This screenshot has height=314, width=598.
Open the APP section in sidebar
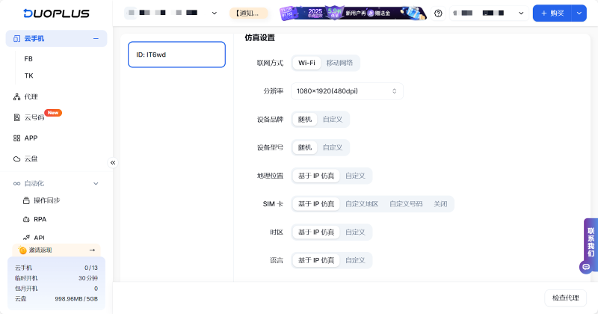point(31,138)
